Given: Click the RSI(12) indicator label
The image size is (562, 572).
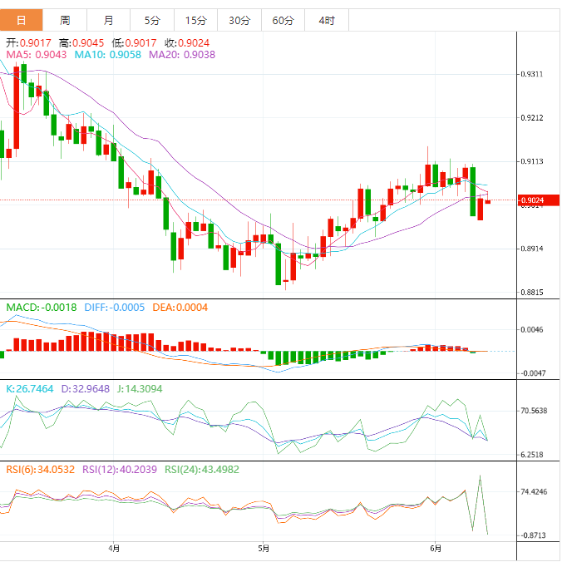Looking at the screenshot, I should (119, 470).
